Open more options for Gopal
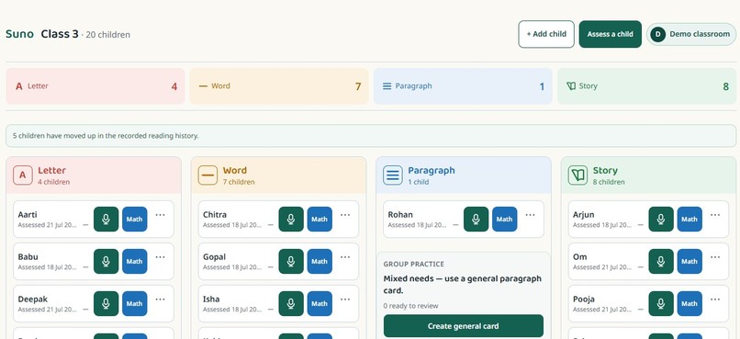Viewport: 740px width, 339px height. click(x=345, y=257)
